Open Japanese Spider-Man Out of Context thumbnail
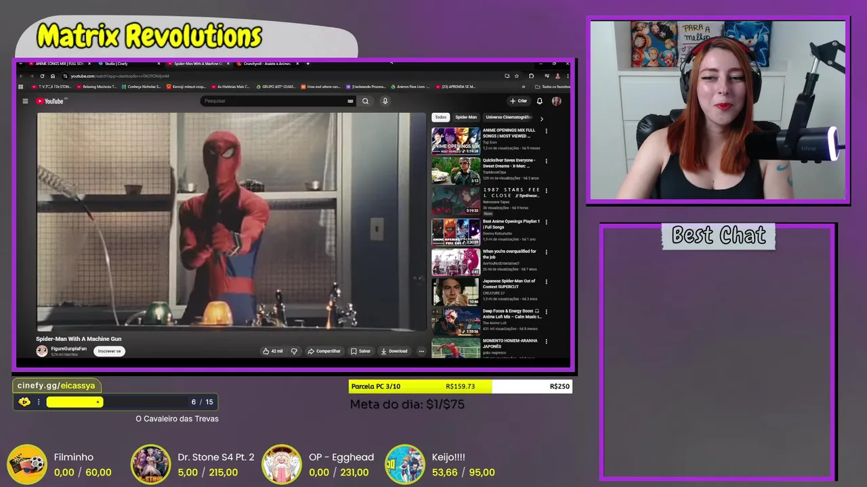Image resolution: width=867 pixels, height=487 pixels. tap(456, 292)
